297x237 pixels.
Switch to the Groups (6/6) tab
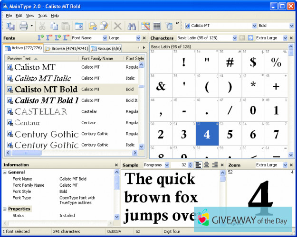[105, 48]
